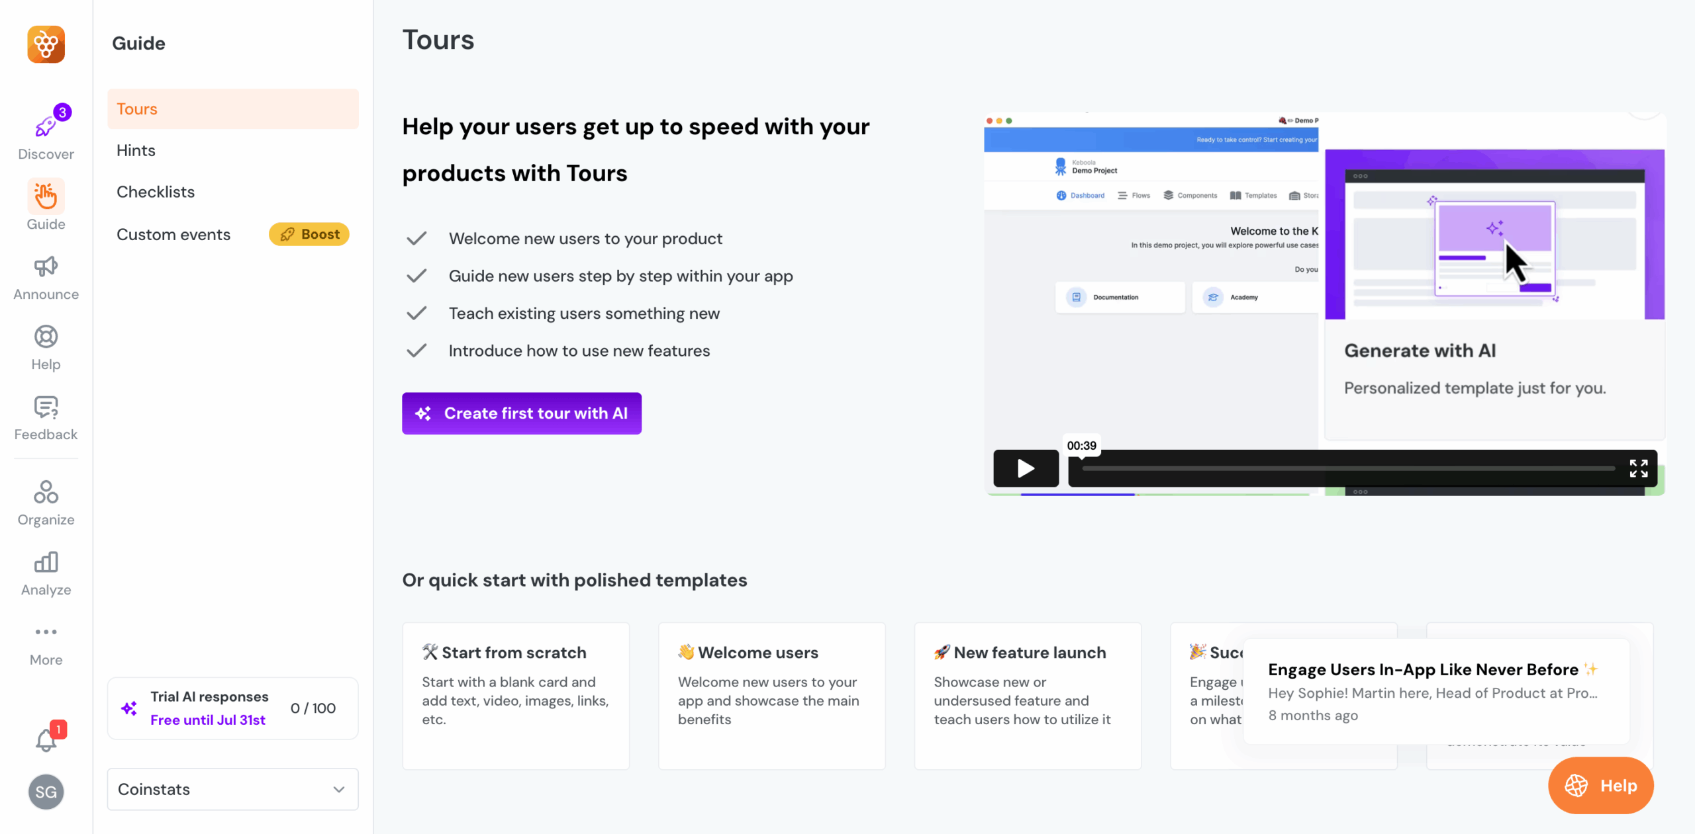The height and width of the screenshot is (834, 1695).
Task: Click the SG user avatar
Action: tap(46, 792)
